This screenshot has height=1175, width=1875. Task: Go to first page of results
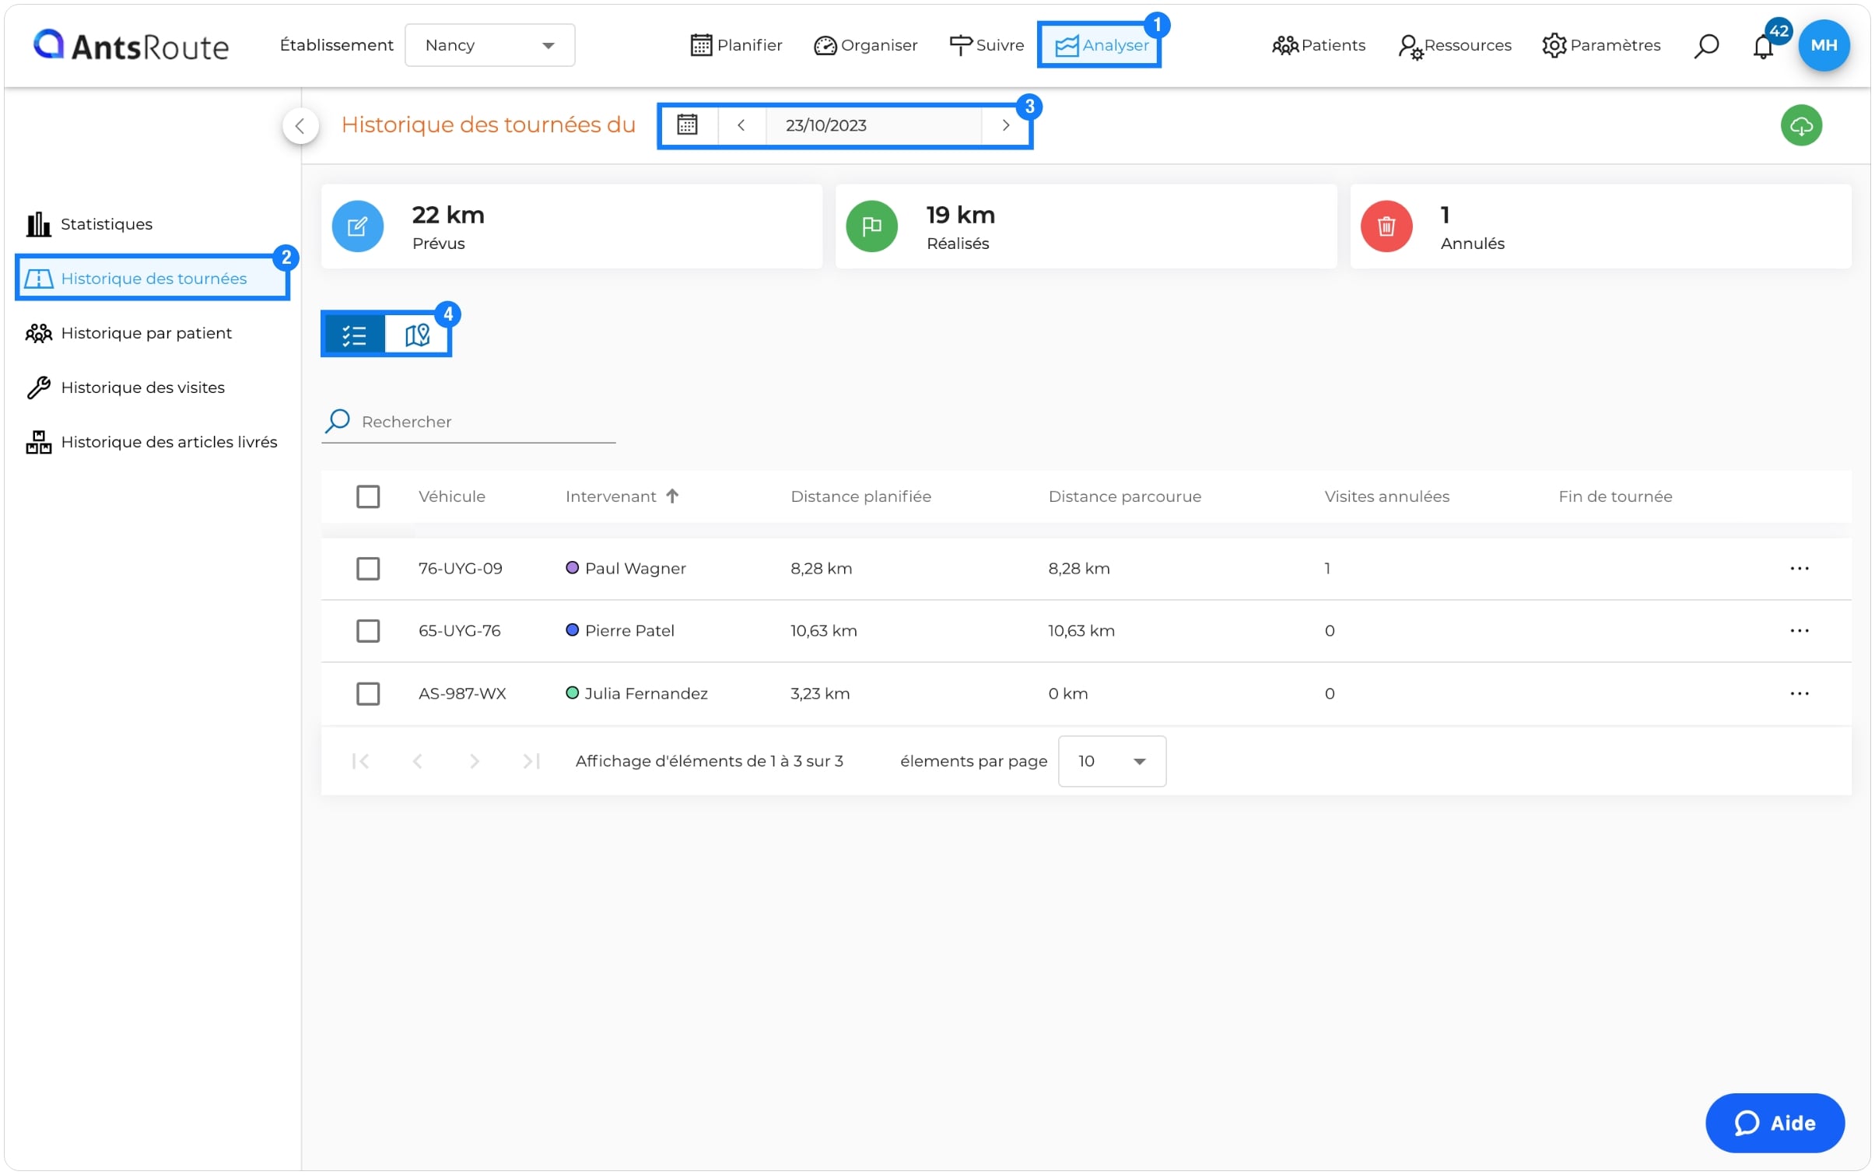point(360,761)
